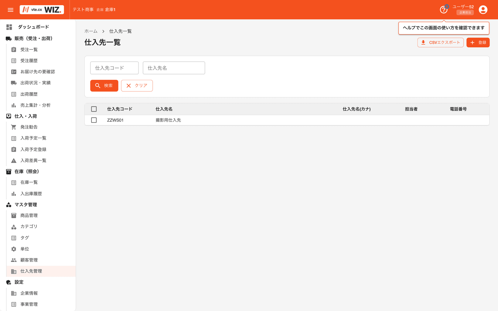This screenshot has width=498, height=311.
Task: Open 入荷予定登録 in the sidebar
Action: pos(33,149)
